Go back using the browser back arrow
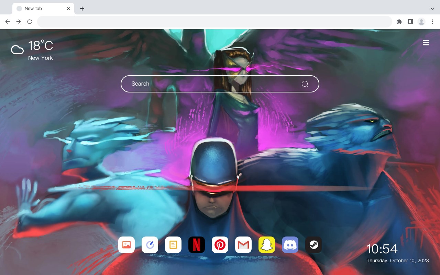Image resolution: width=440 pixels, height=275 pixels. click(8, 22)
